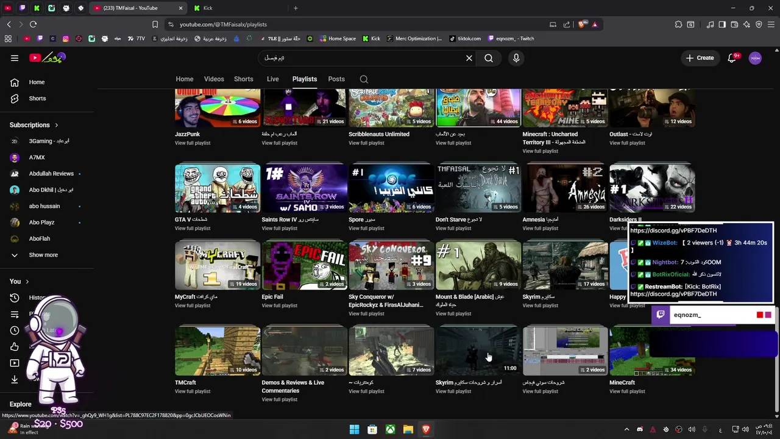Open Microsoft Store from the taskbar

[372, 429]
